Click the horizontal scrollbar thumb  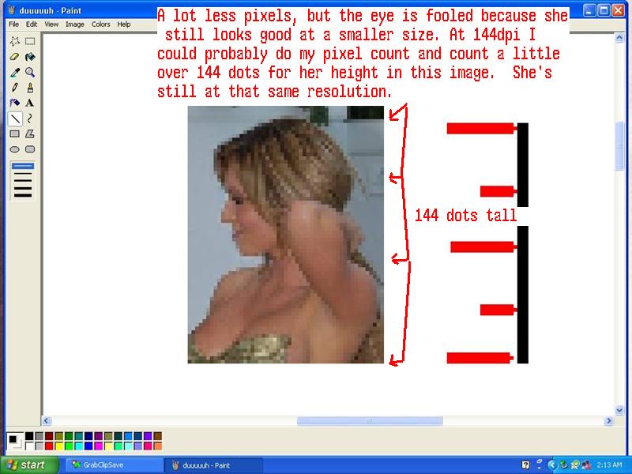[370, 421]
